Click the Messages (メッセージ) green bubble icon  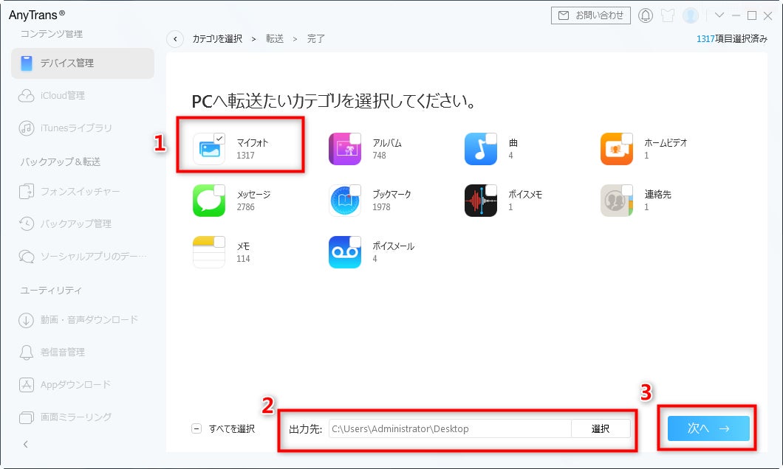(x=209, y=201)
